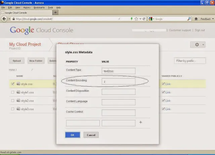The width and height of the screenshot is (215, 155).
Task: Open the public Link for style3.css
Action: coord(168,109)
